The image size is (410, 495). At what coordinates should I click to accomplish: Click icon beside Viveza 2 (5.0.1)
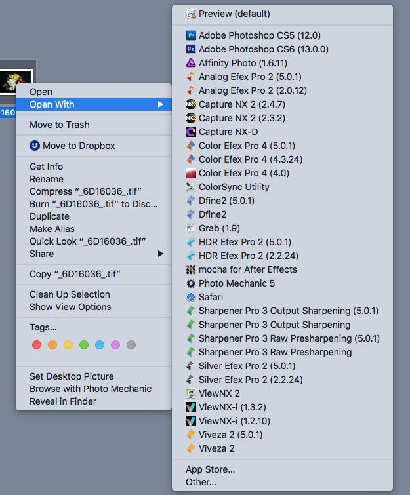coord(191,435)
